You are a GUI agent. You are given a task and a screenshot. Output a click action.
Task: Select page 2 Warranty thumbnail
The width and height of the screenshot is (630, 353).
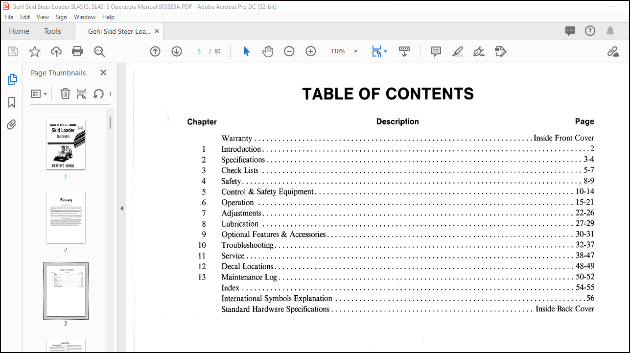66,217
